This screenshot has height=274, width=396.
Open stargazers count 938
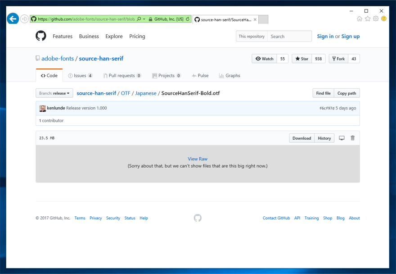319,59
